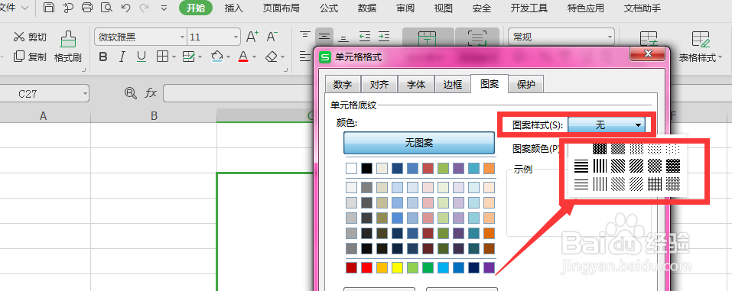Viewport: 732px width, 291px height.
Task: Switch to the Insert (插入) ribbon tab
Action: tap(234, 8)
